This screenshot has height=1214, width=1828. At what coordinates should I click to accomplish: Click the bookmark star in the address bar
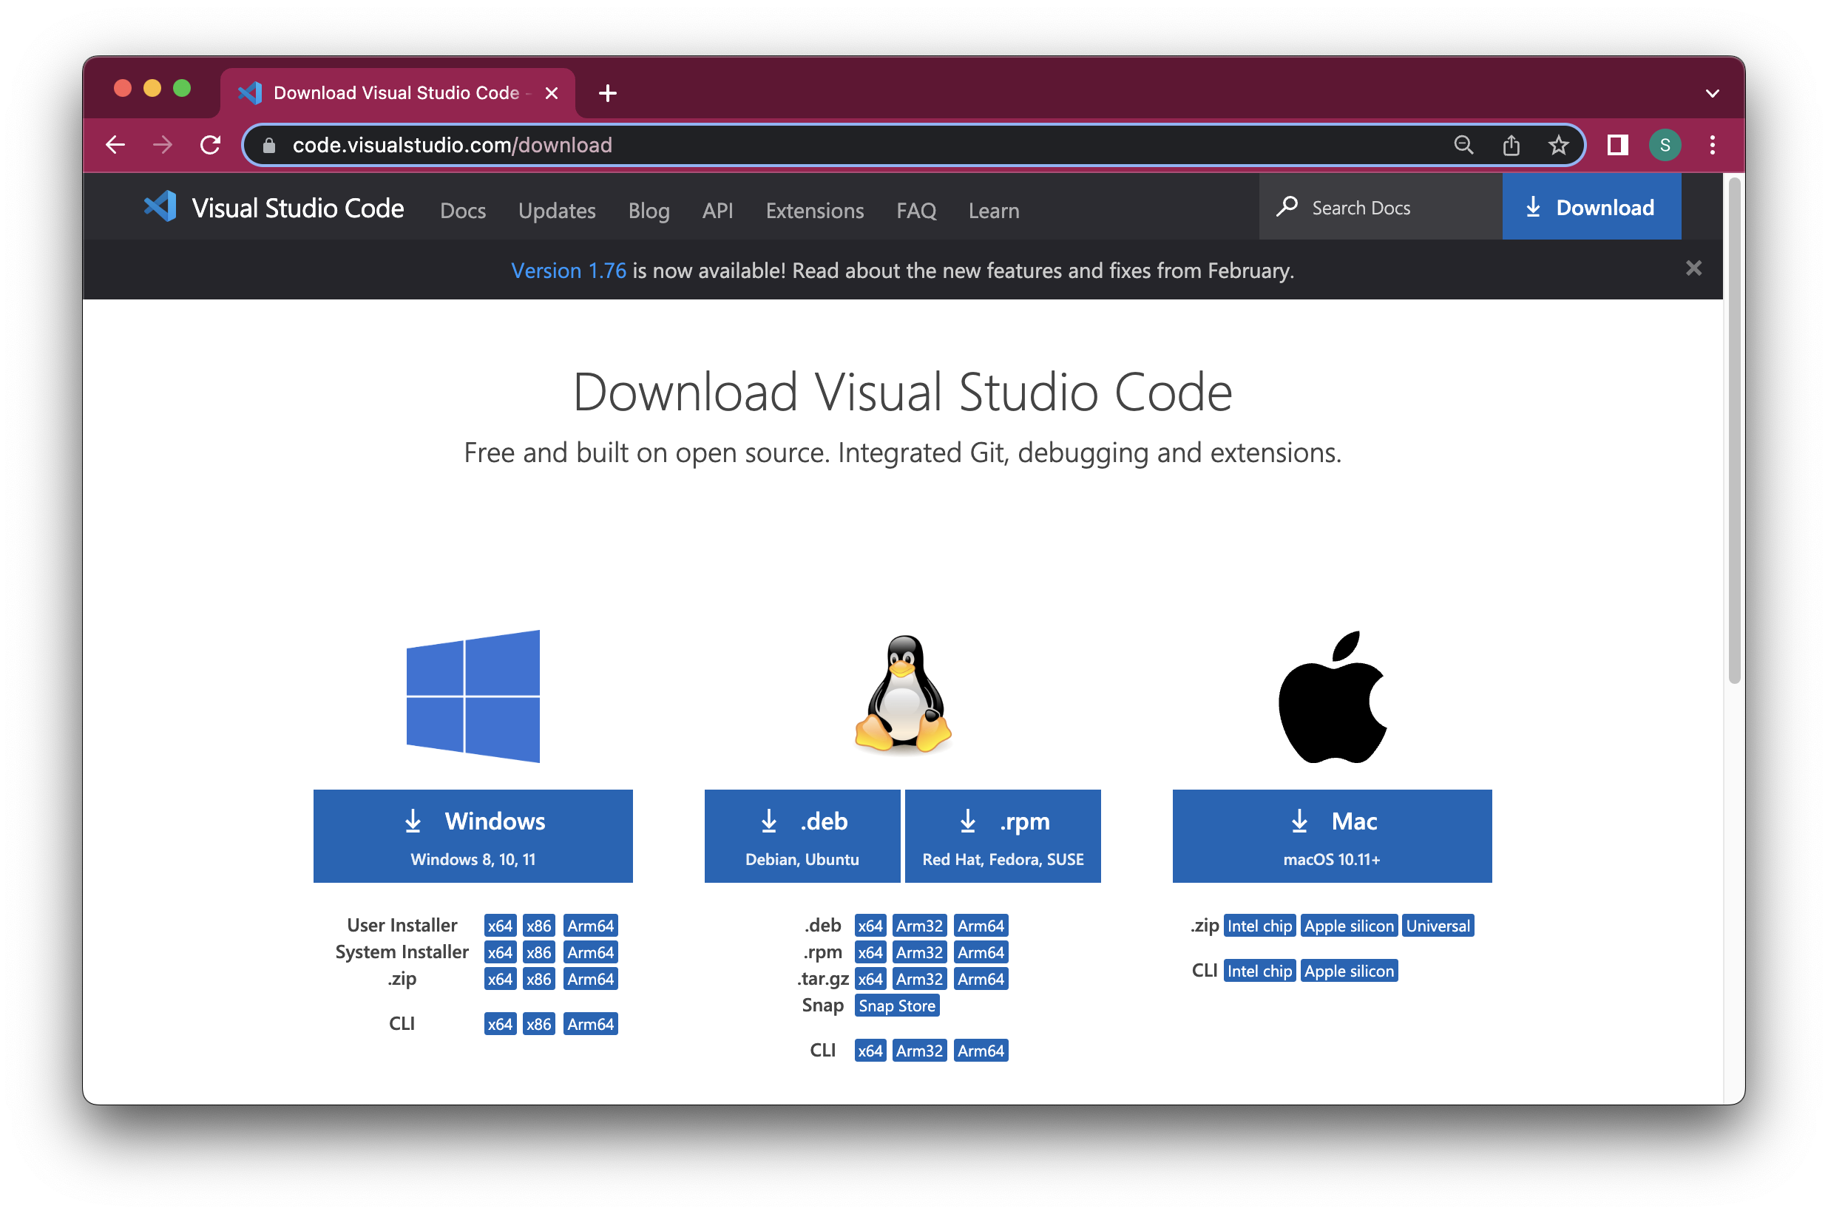pos(1558,145)
